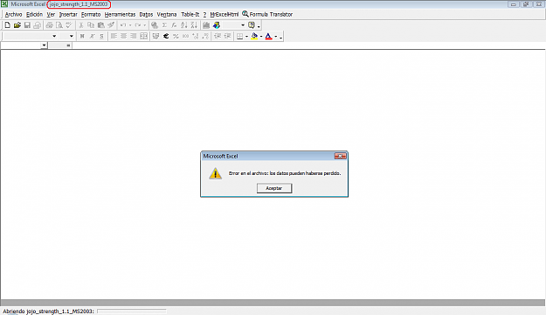This screenshot has width=546, height=315.
Task: Open the Formato menu
Action: point(91,14)
